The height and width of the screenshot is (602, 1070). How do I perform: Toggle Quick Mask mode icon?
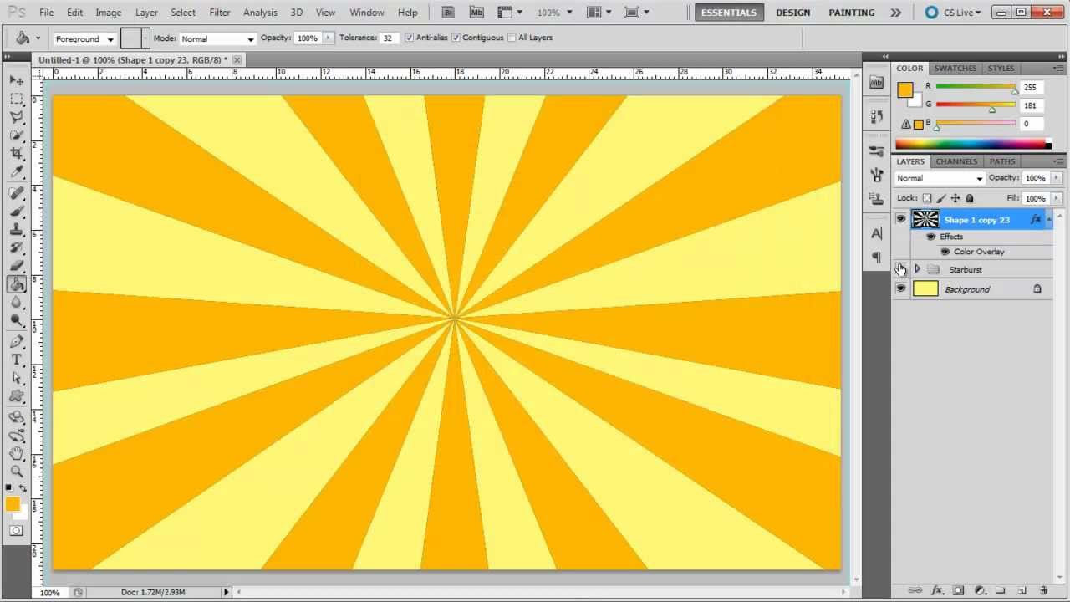17,531
